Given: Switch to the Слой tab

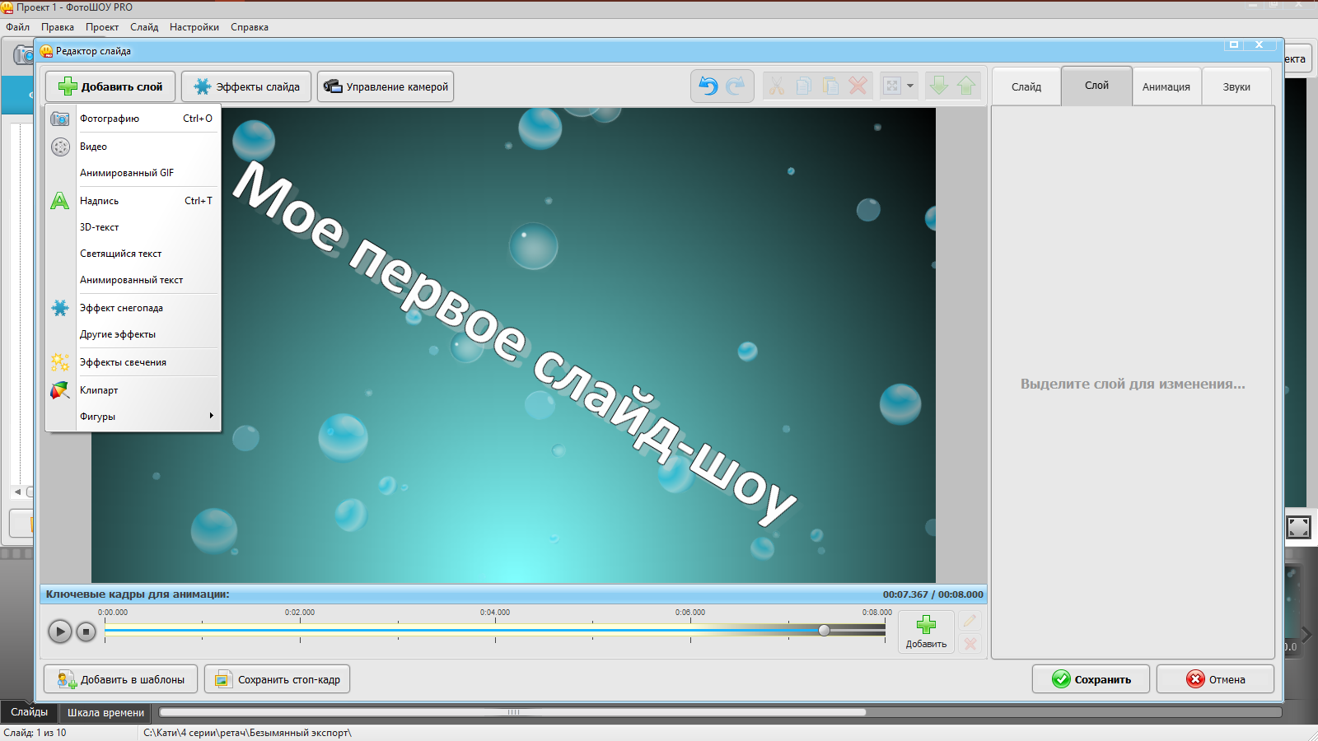Looking at the screenshot, I should pos(1096,86).
